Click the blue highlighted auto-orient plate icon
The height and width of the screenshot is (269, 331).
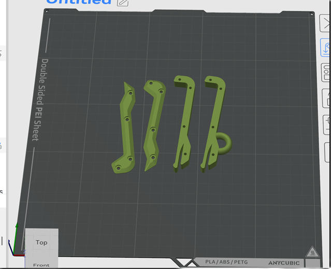(x=325, y=48)
